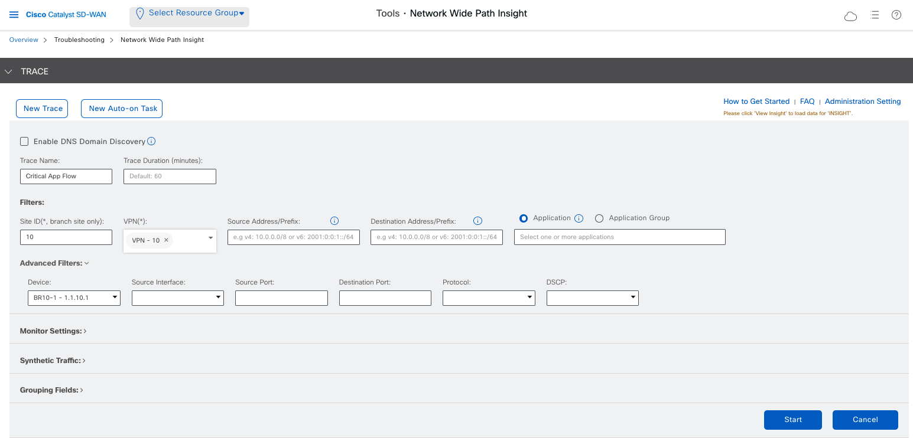Expand the Monitor Settings section
Viewport: 913px width, 438px height.
[x=53, y=331]
